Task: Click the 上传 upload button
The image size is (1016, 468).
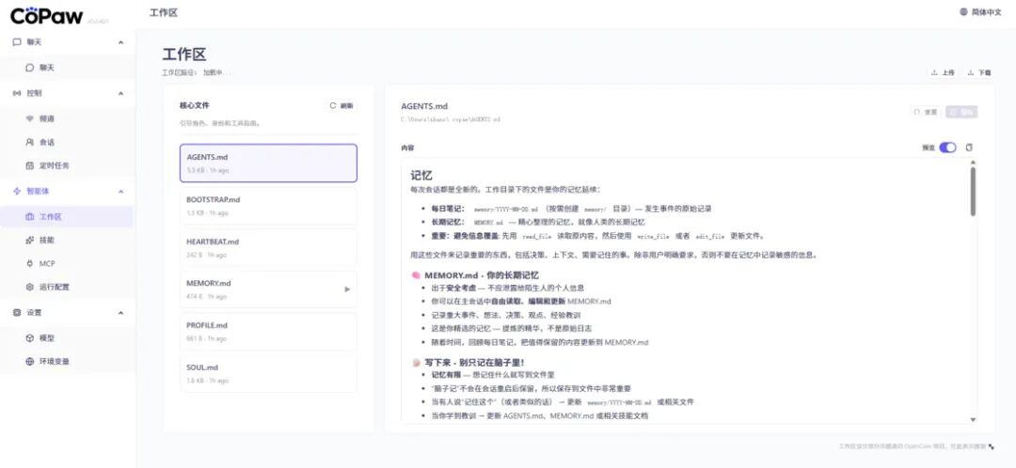Action: (x=943, y=73)
